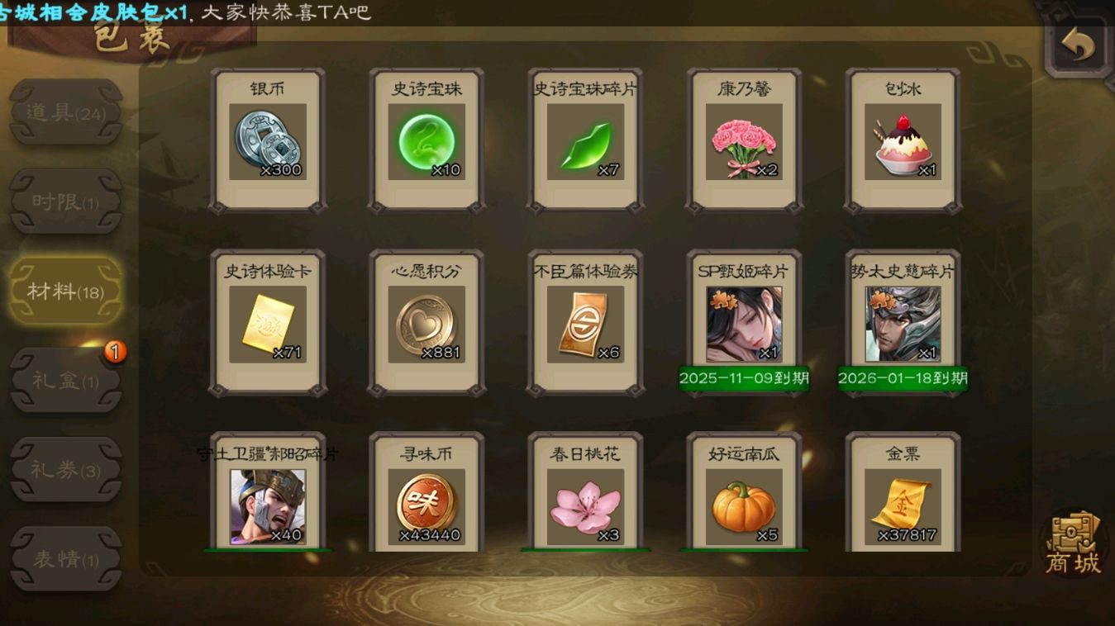View the 势太史慈碎片 warrior portrait
Image resolution: width=1115 pixels, height=626 pixels.
[x=903, y=324]
